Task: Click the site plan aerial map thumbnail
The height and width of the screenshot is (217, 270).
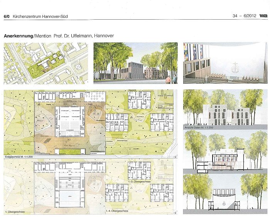Action: [x=46, y=63]
